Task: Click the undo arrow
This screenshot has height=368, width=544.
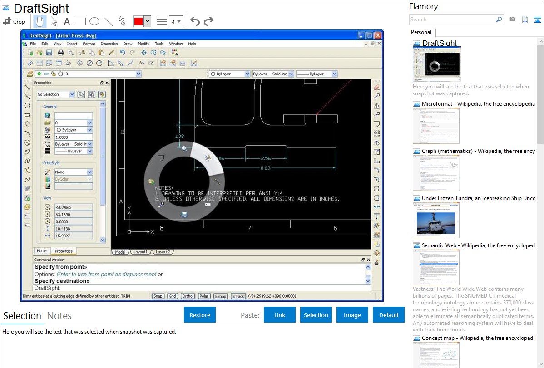Action: click(195, 21)
